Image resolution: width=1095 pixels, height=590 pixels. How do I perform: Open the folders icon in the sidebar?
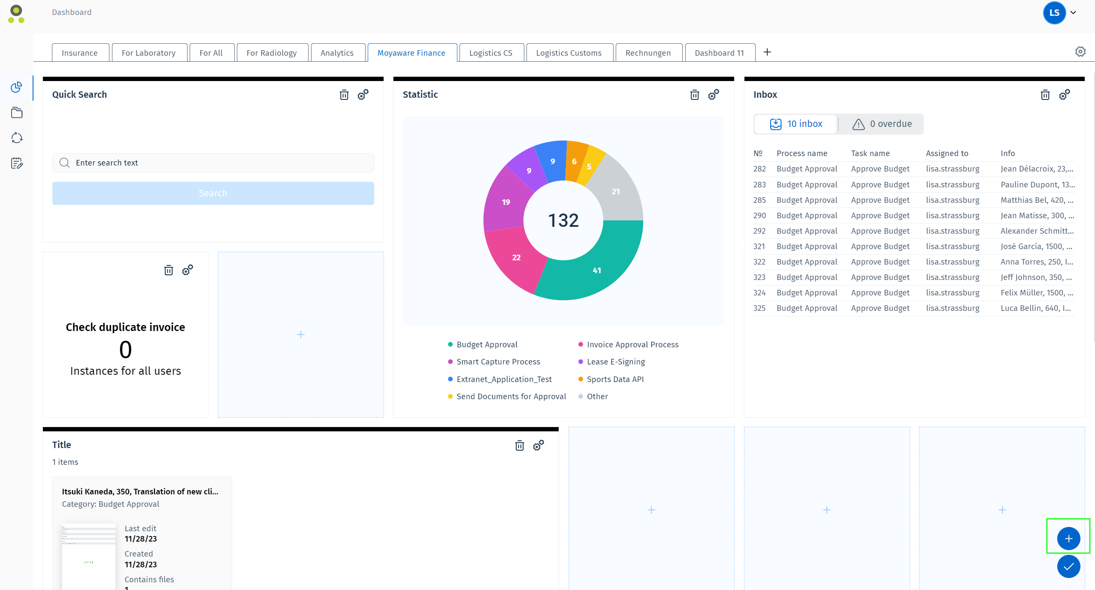[x=16, y=113]
